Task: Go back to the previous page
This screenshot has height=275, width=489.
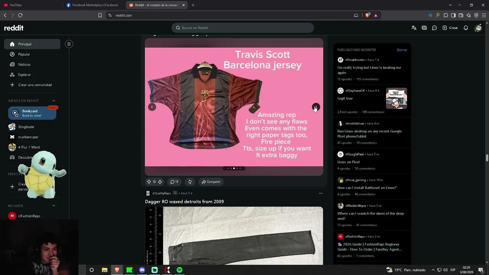Action: [x=5, y=15]
